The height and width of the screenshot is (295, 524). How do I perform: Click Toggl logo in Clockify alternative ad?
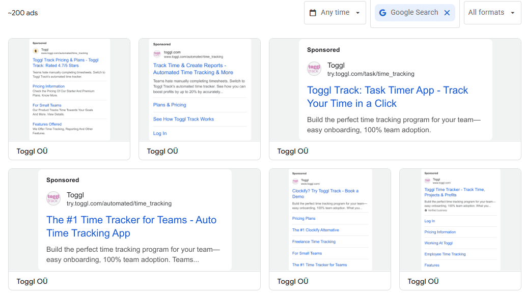[295, 182]
